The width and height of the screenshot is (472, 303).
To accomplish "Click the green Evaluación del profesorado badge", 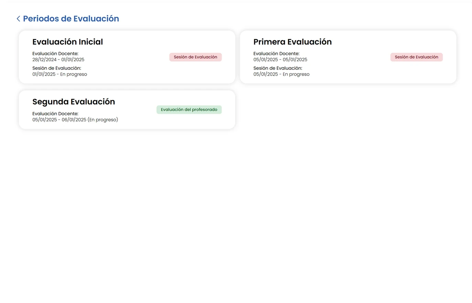I will tap(189, 109).
